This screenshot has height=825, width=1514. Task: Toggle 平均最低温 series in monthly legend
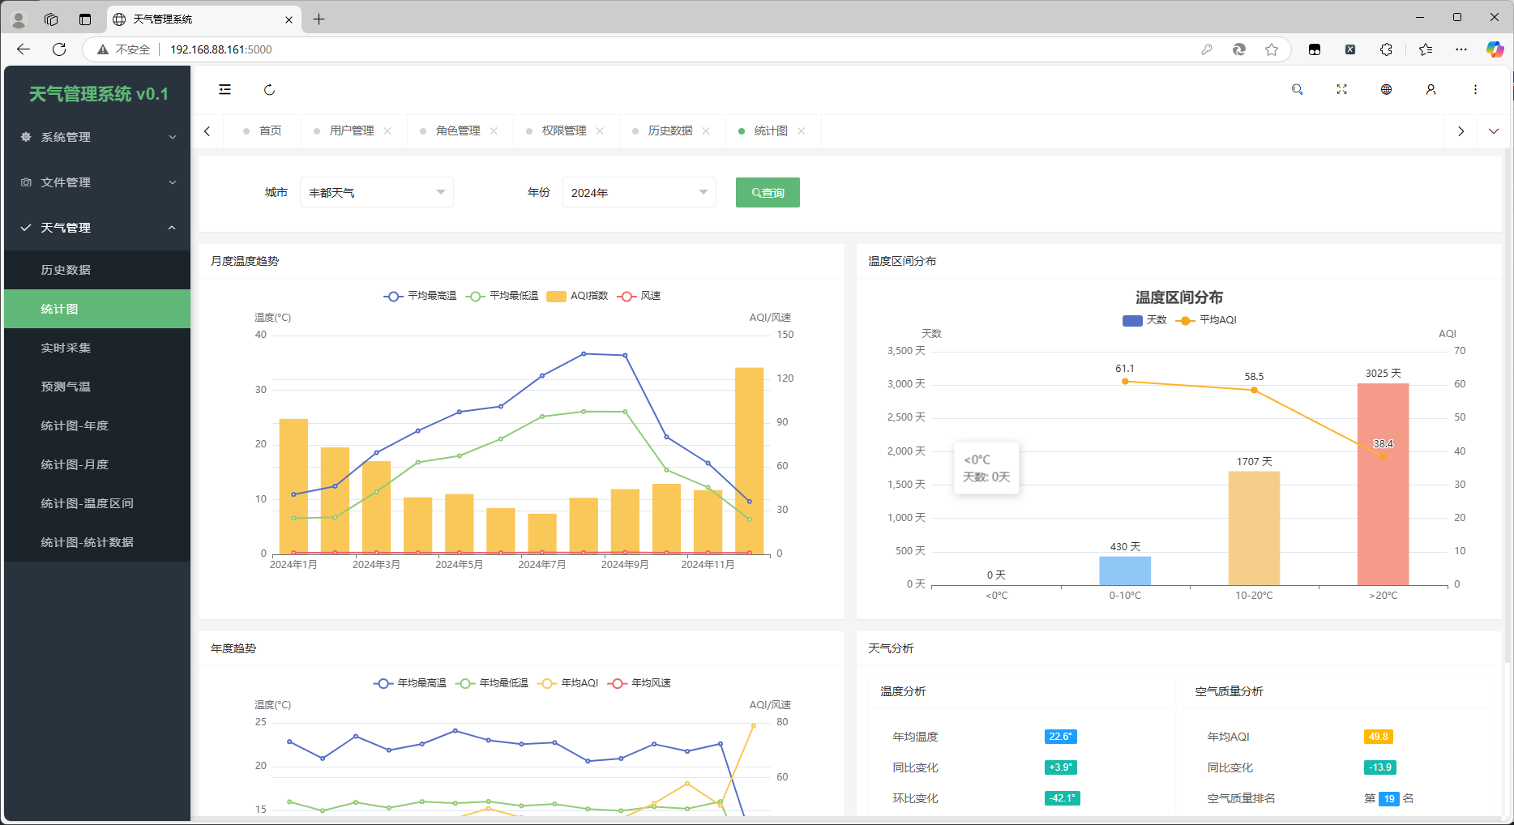point(502,296)
